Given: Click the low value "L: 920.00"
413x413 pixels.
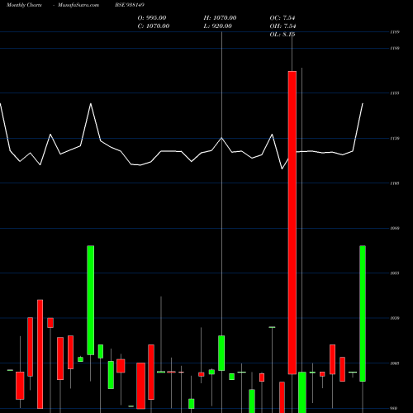Looking at the screenshot, I should point(217,26).
